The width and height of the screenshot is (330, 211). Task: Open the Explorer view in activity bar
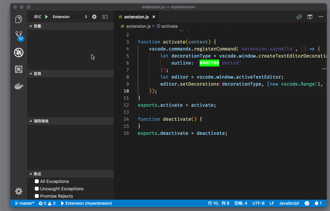click(19, 19)
